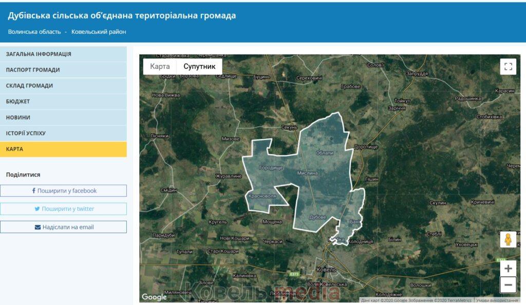Follow the Ковельський район breadcrumb link
Image resolution: width=526 pixels, height=305 pixels.
pos(99,32)
